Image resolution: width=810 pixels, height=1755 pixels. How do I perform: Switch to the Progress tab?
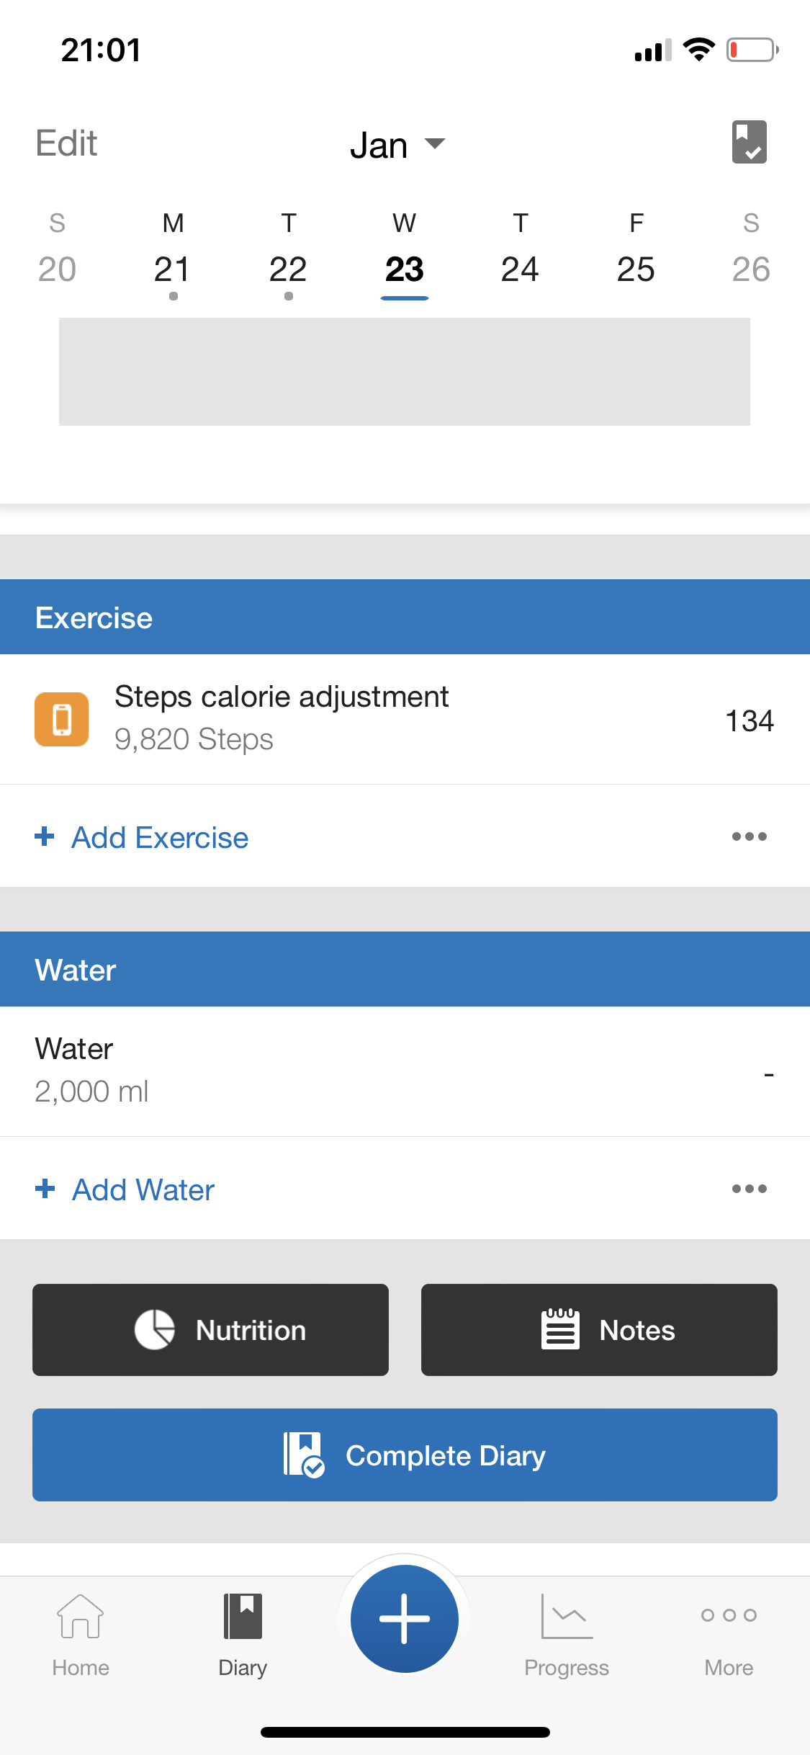tap(567, 1631)
